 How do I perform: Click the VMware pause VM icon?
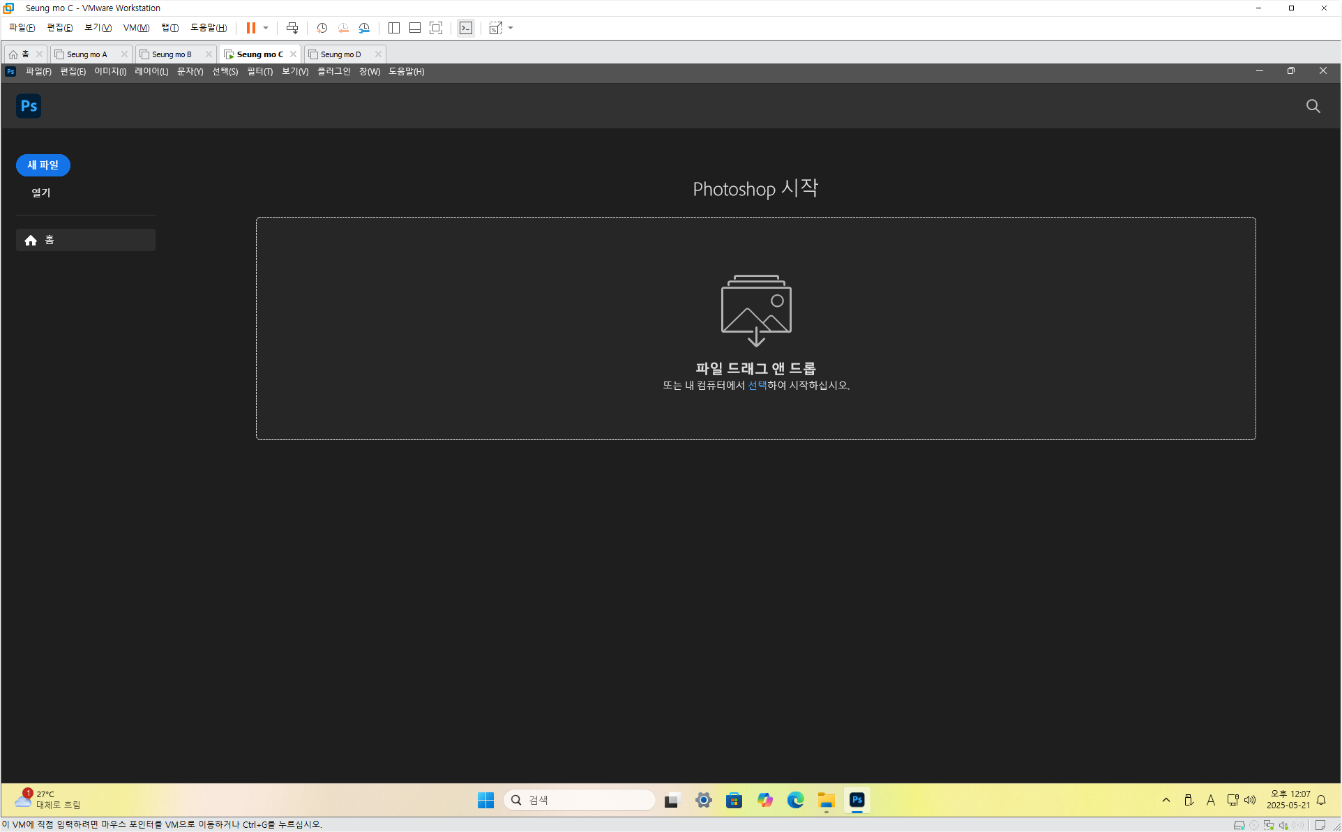coord(250,28)
